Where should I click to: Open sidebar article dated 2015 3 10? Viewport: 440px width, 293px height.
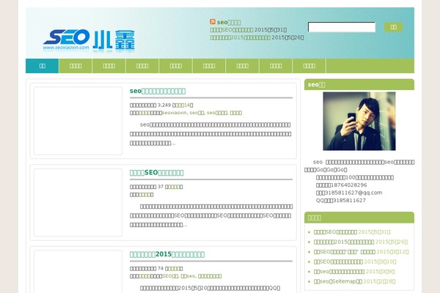(x=338, y=262)
